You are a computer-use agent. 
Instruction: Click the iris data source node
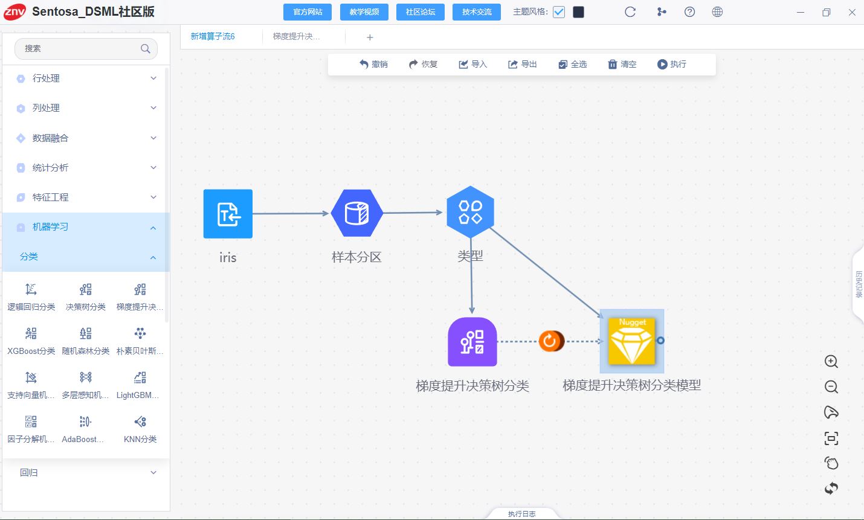pos(228,214)
